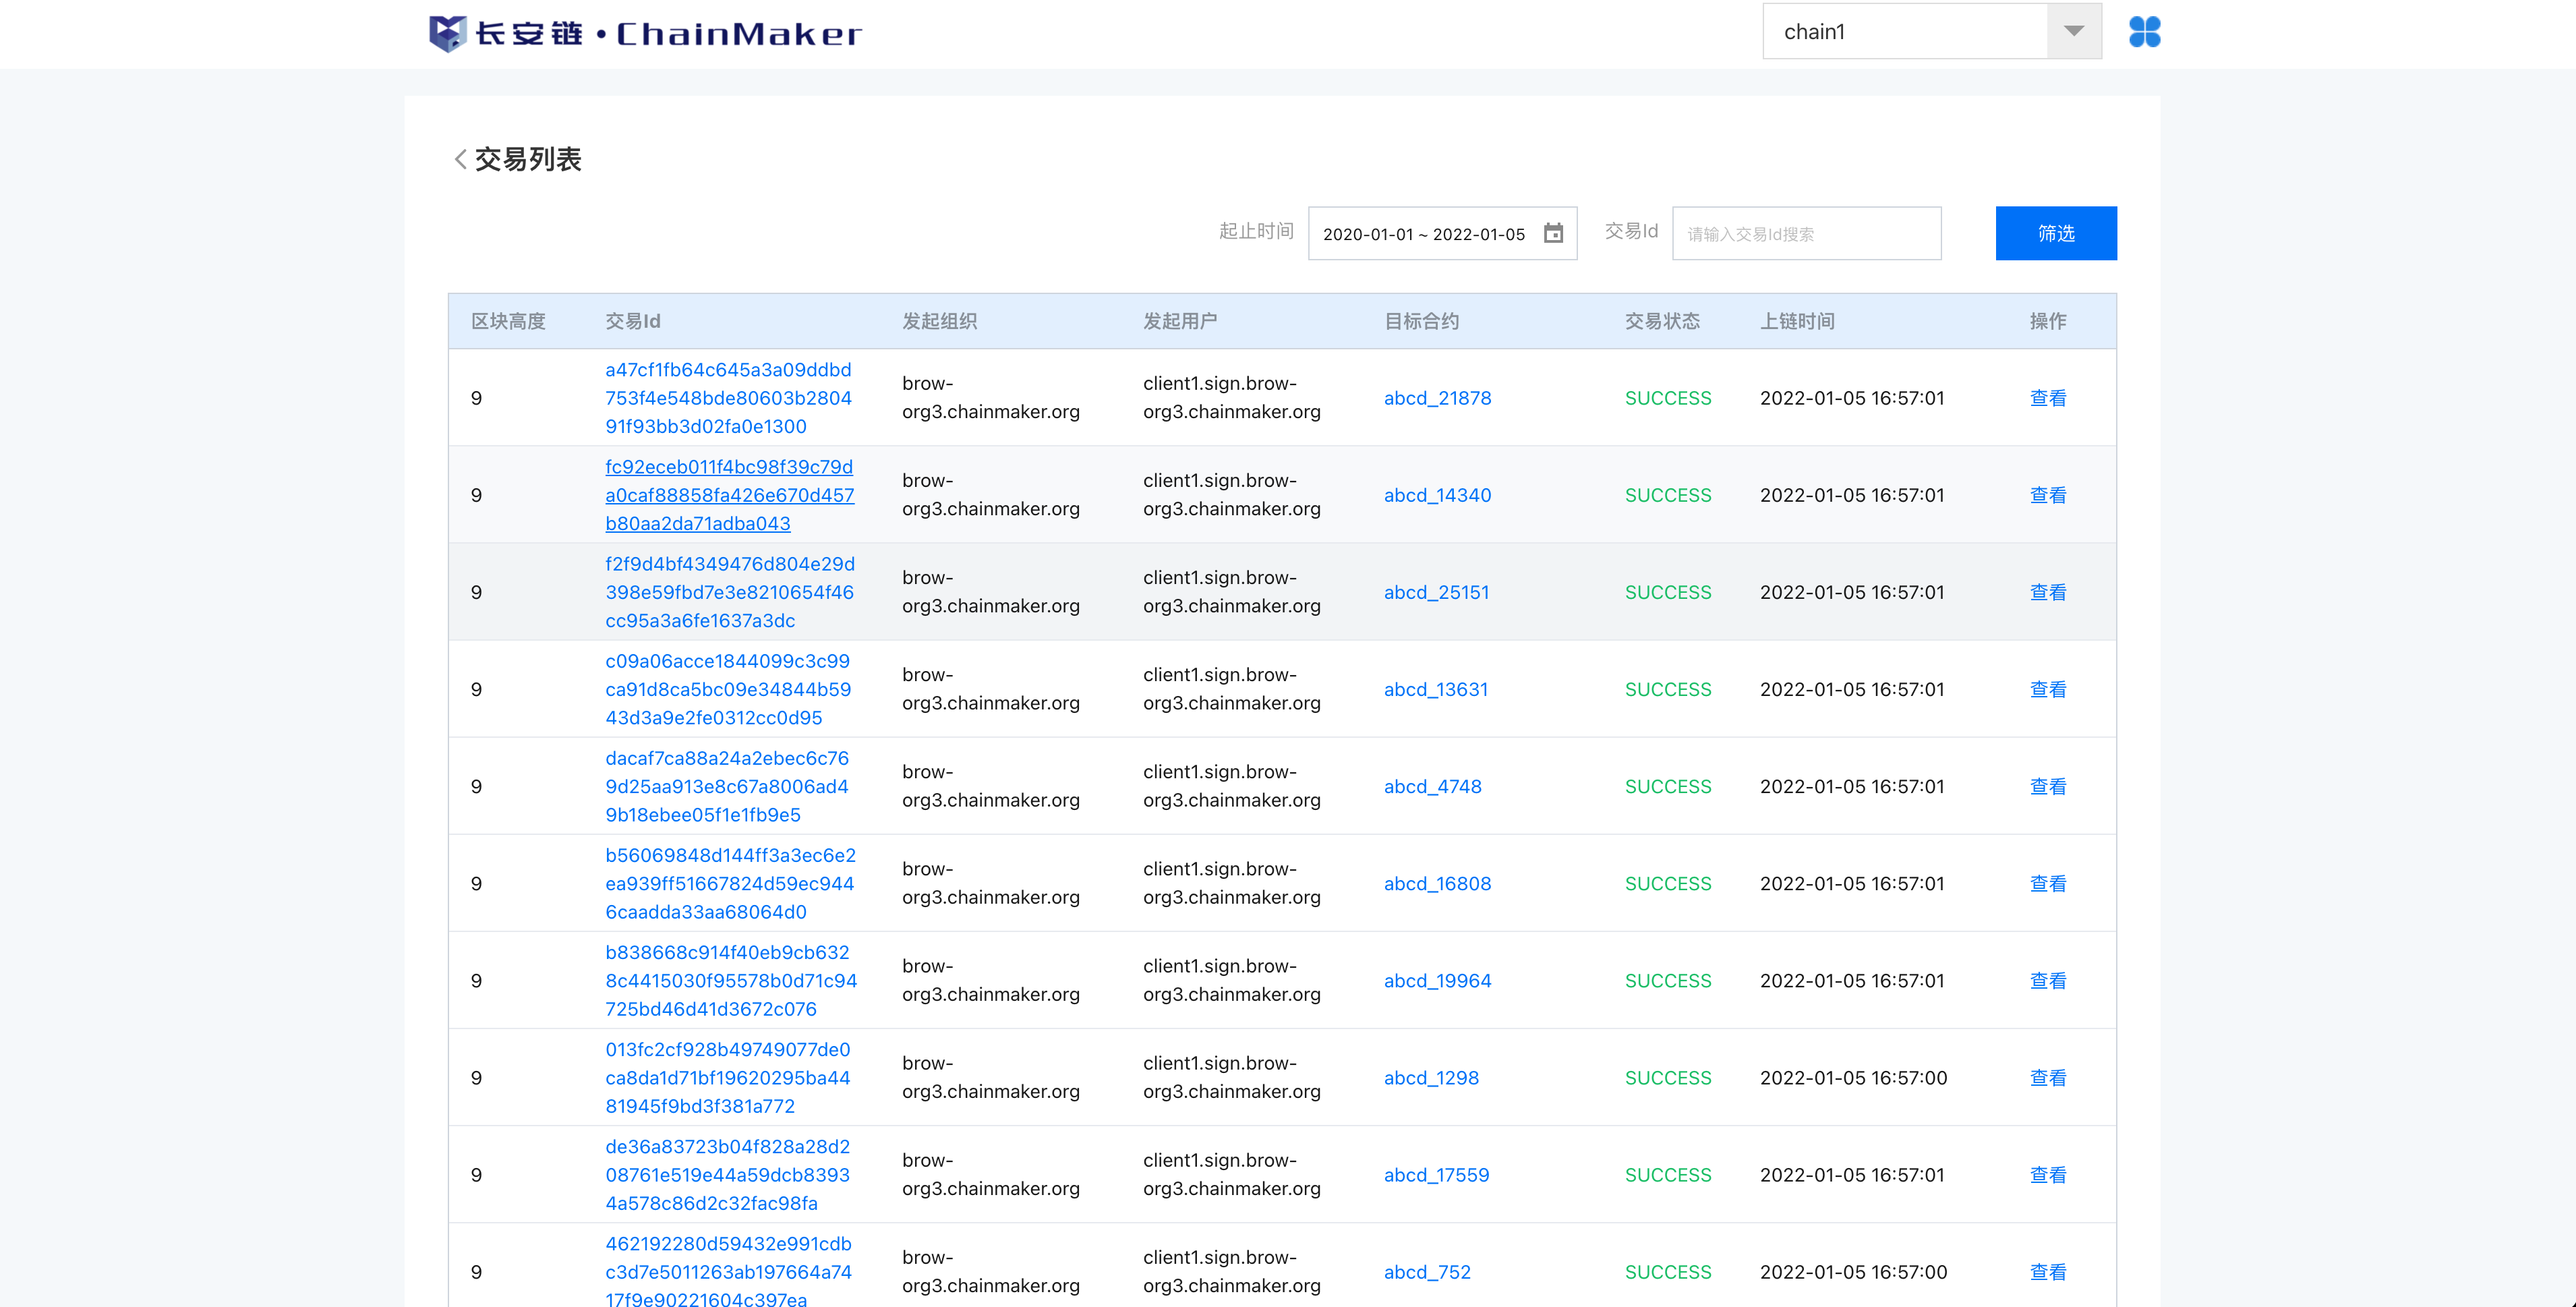
Task: Open transaction b838668c914f40eb9cb632 link
Action: coord(731,980)
